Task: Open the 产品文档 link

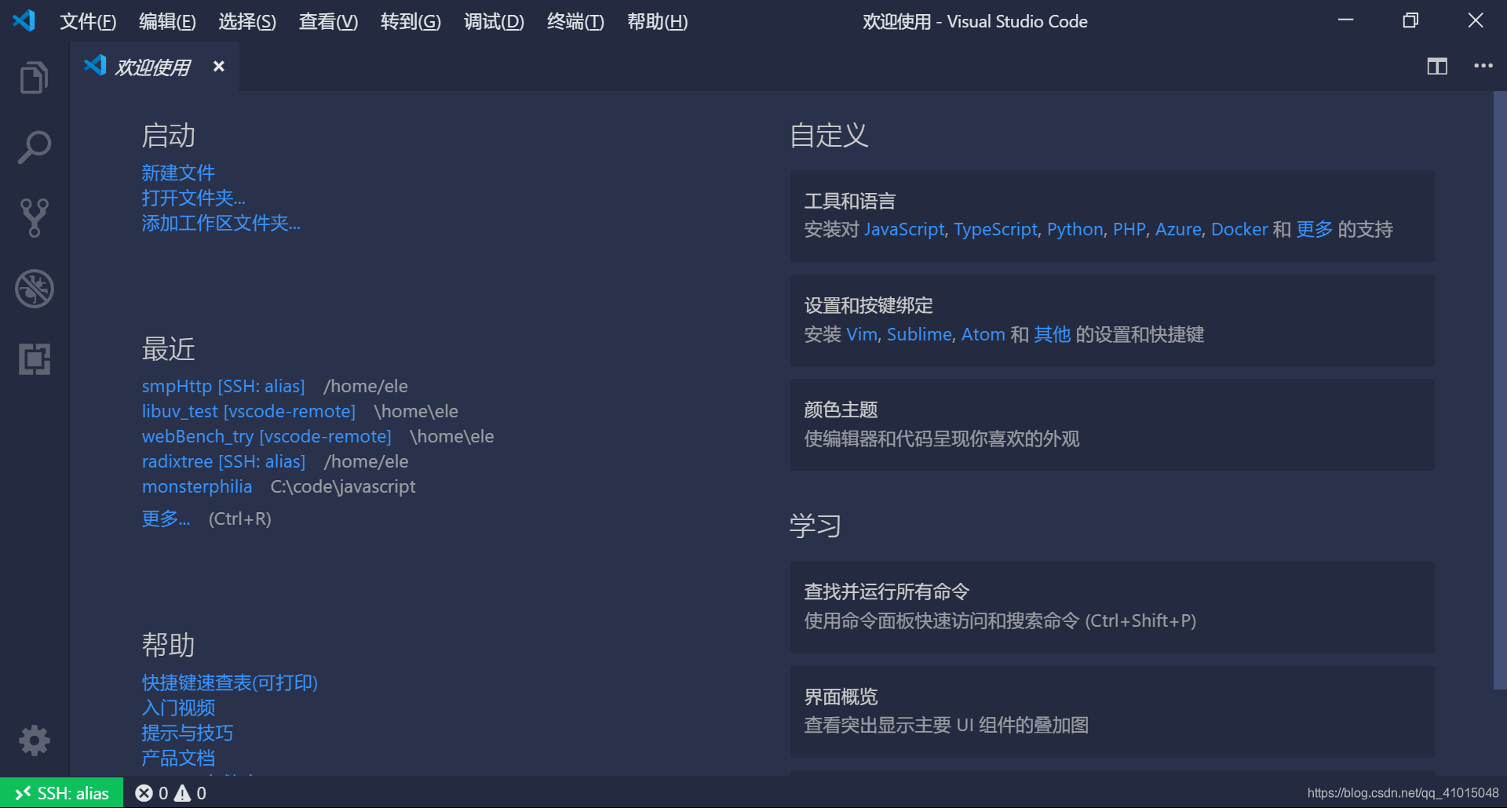Action: [x=178, y=758]
